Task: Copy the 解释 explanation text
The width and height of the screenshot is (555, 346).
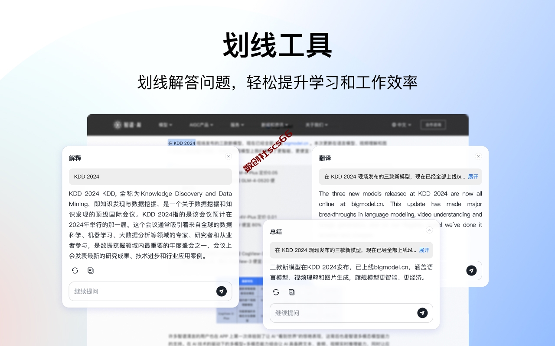Action: click(91, 271)
